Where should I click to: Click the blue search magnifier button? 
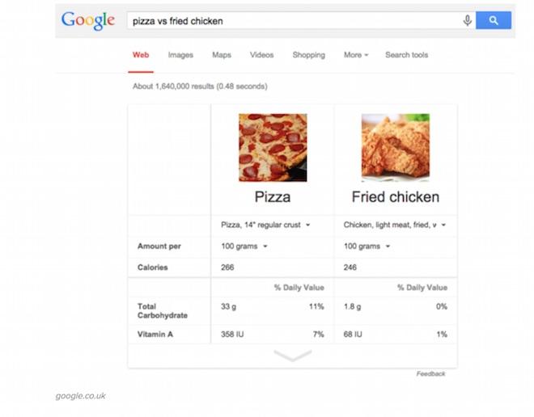point(493,20)
